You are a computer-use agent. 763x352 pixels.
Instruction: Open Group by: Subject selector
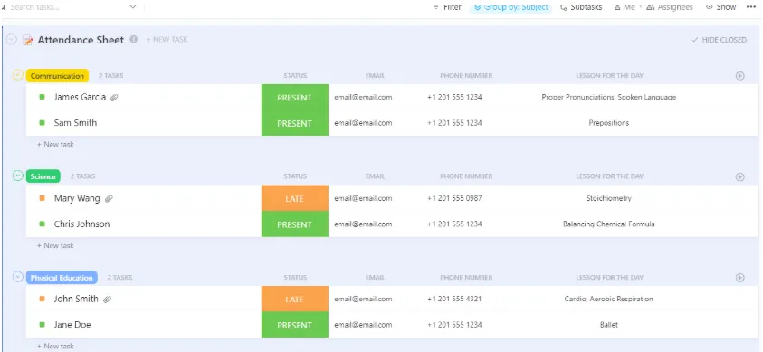pyautogui.click(x=511, y=7)
